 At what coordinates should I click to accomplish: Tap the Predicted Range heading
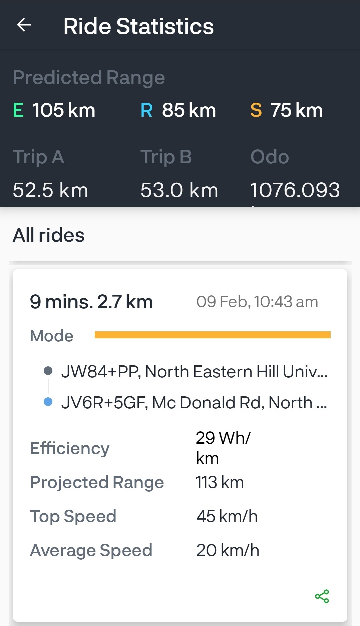[x=89, y=78]
